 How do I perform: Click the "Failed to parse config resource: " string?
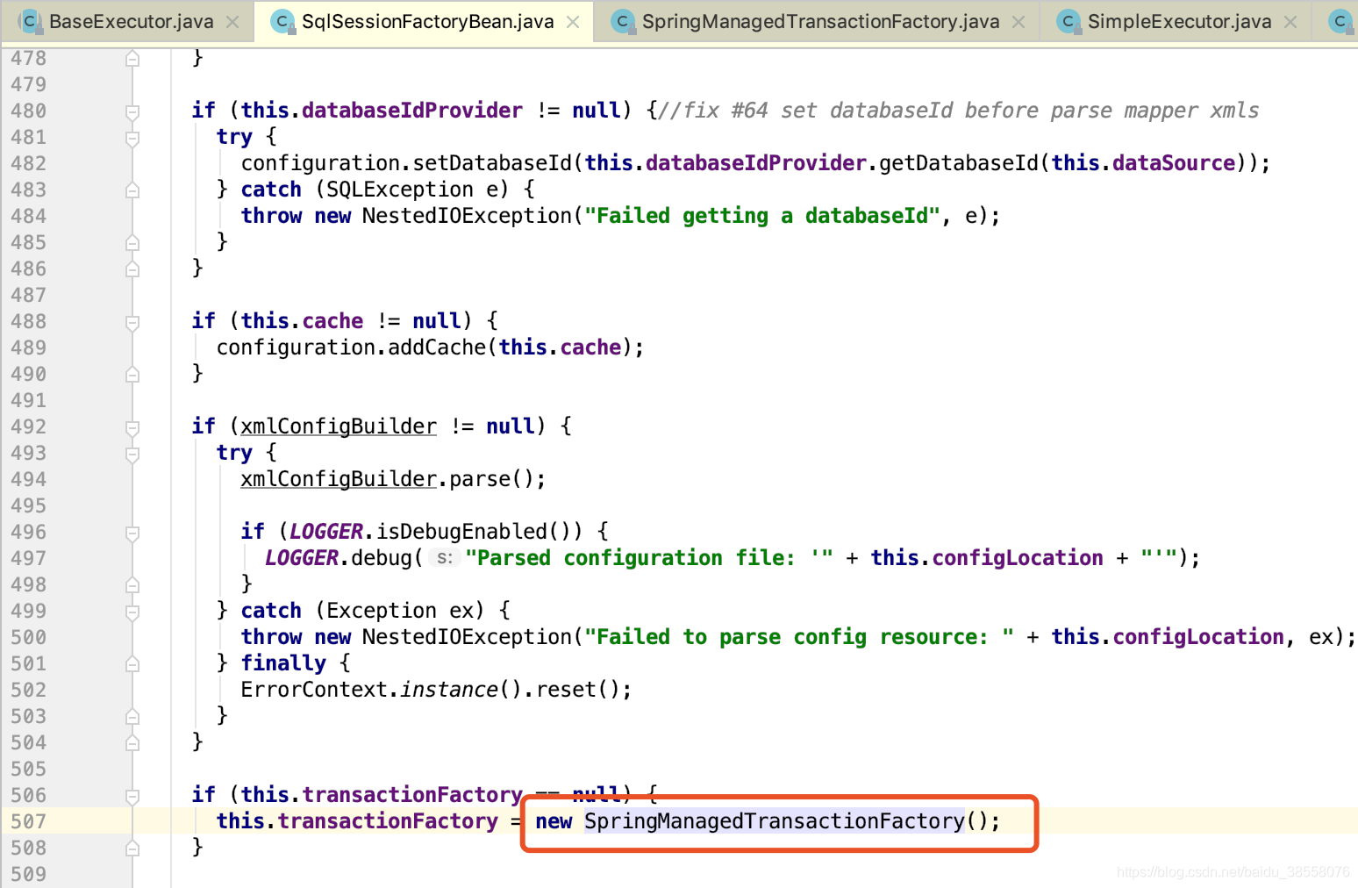(x=799, y=637)
